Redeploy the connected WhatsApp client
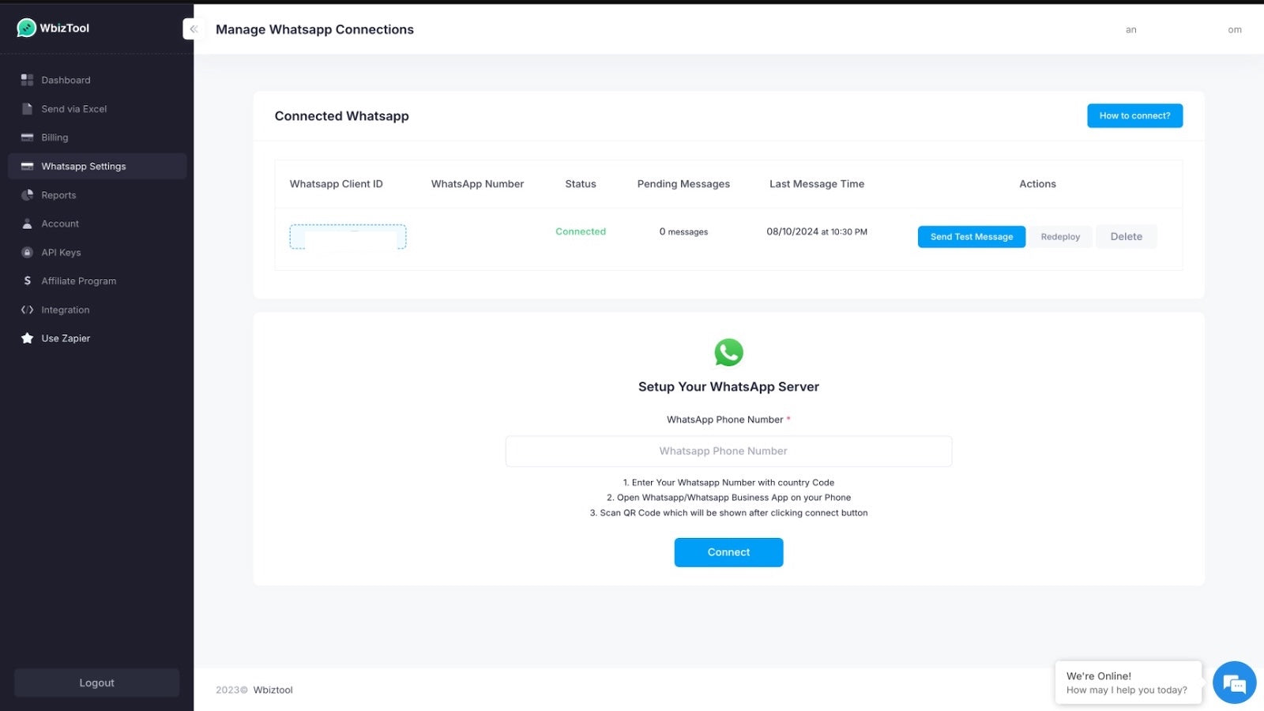 click(x=1060, y=236)
